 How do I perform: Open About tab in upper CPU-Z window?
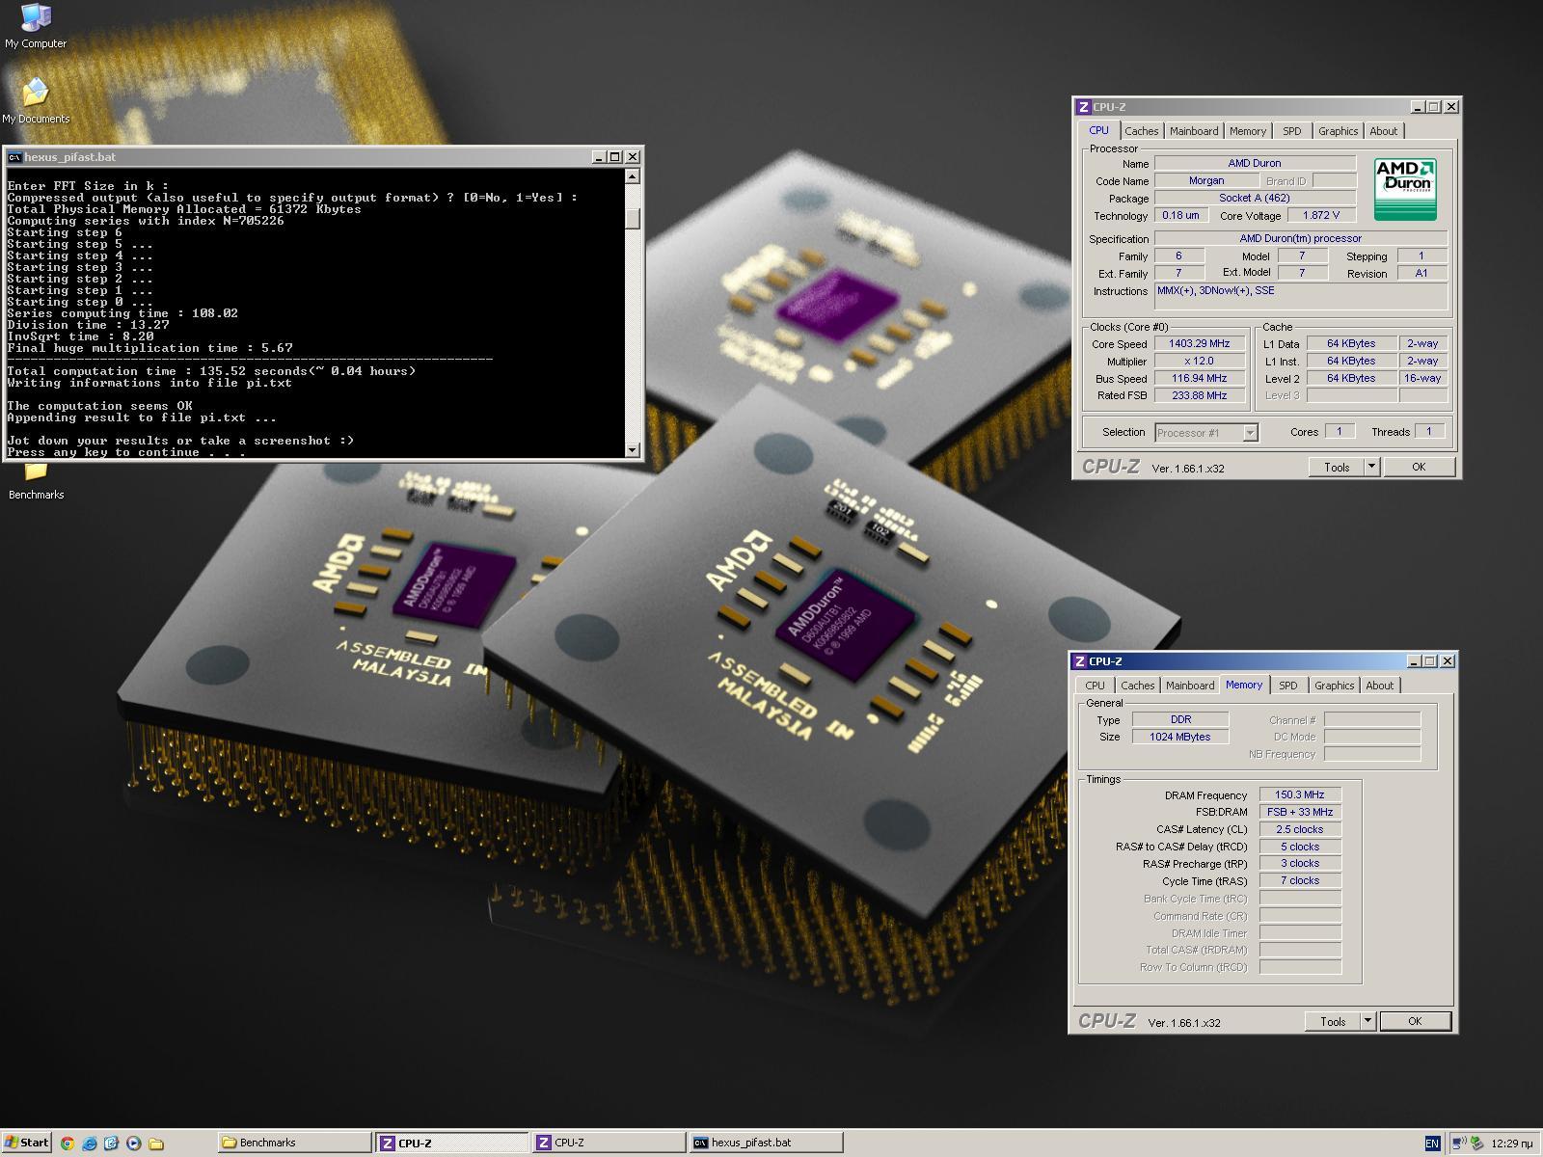[x=1383, y=131]
